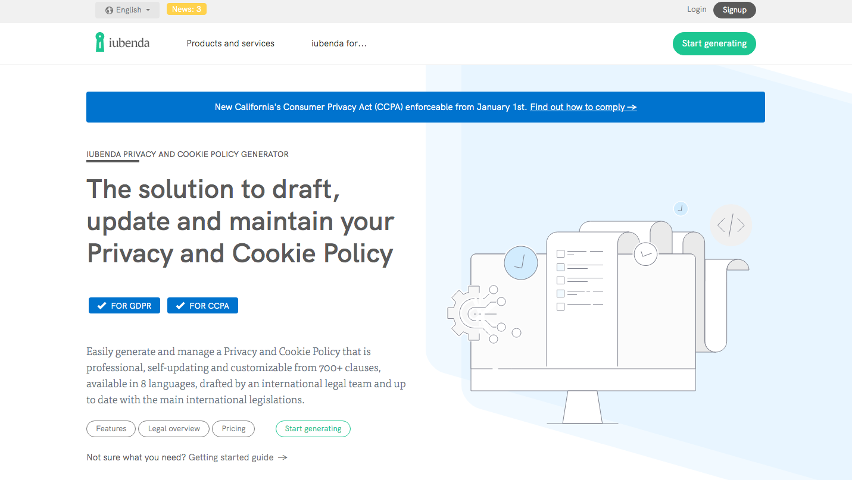Viewport: 852px width, 480px height.
Task: Follow the Find out how to comply link
Action: click(x=583, y=107)
